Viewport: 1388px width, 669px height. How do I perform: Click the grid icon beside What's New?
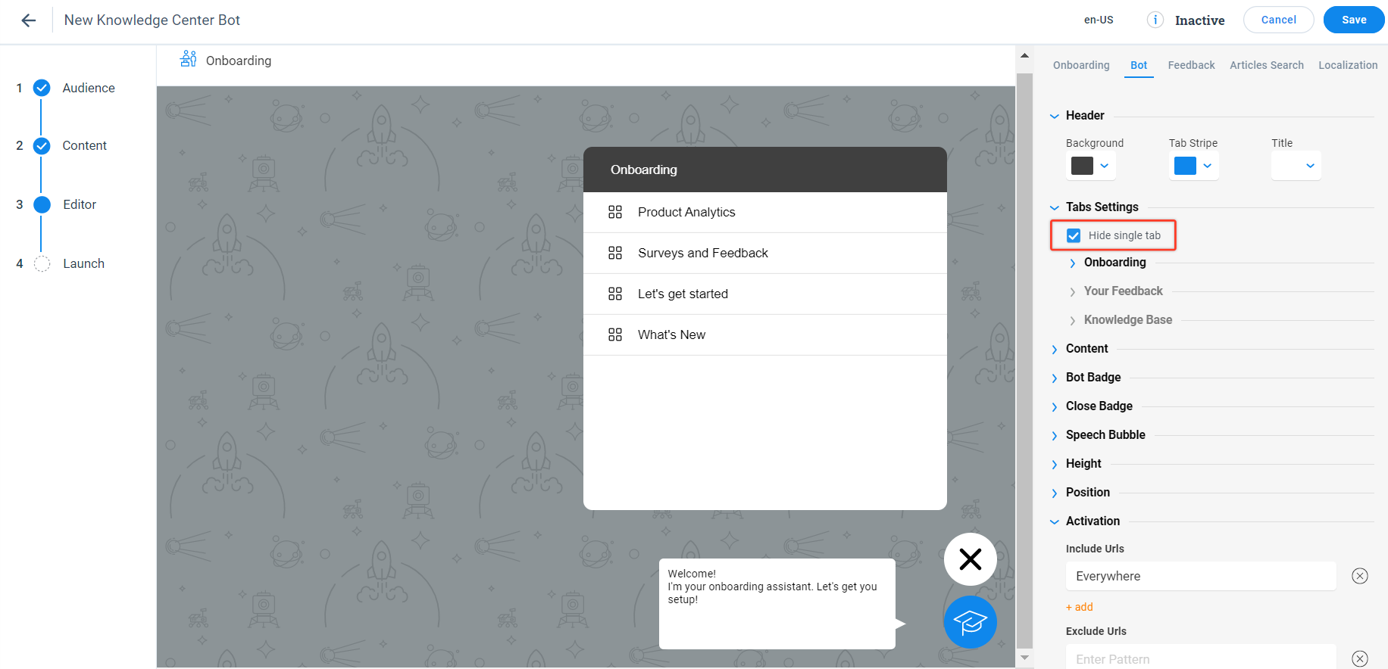[615, 334]
